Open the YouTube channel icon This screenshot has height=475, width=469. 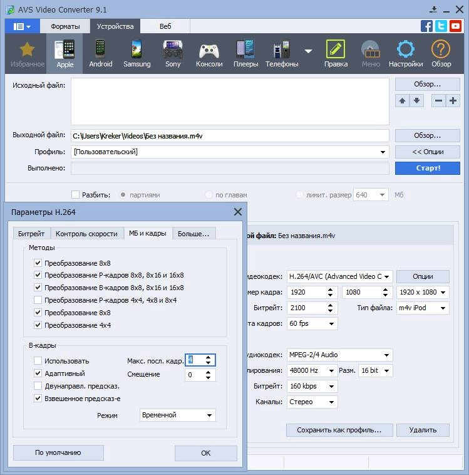coord(455,26)
